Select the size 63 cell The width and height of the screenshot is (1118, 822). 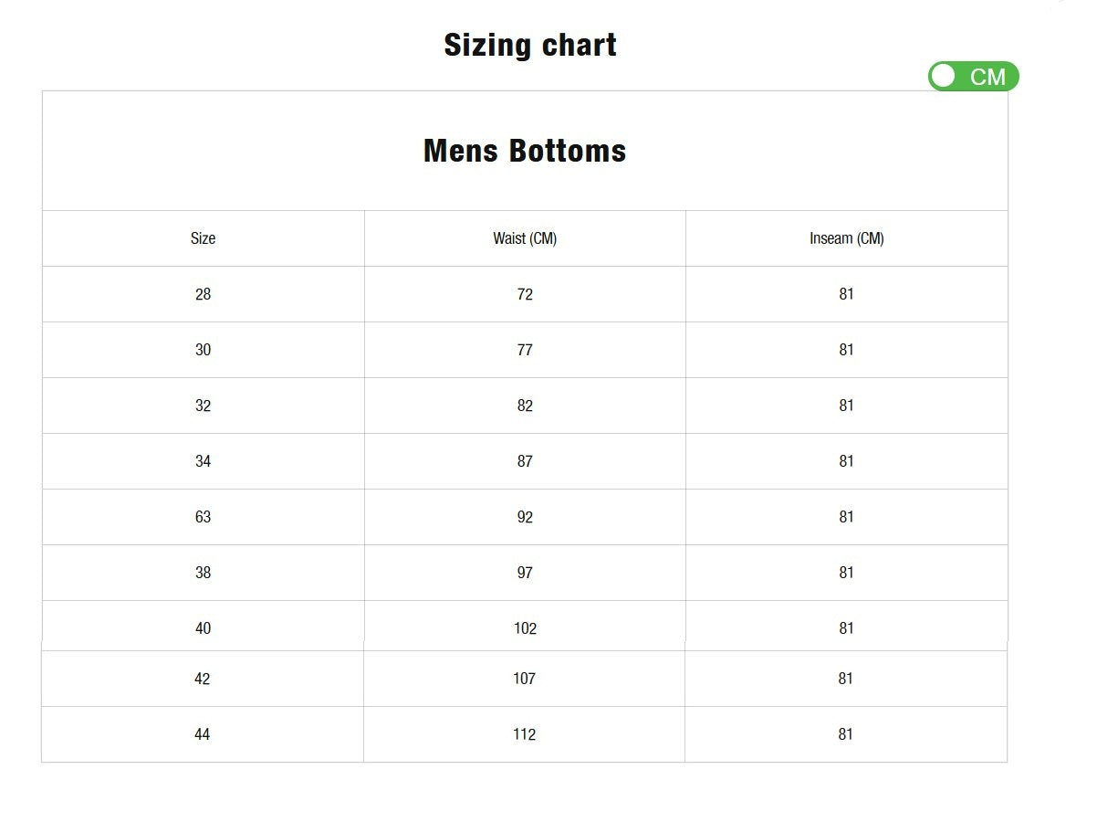point(202,516)
